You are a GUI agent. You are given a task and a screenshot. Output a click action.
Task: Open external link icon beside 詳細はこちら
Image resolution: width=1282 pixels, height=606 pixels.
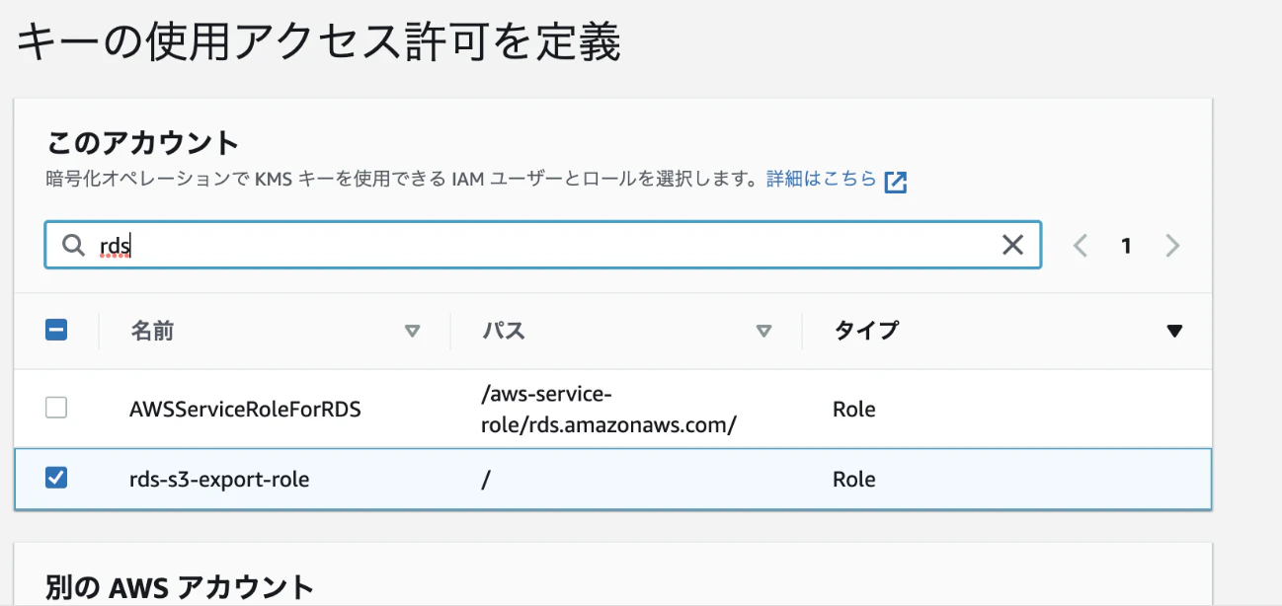896,182
